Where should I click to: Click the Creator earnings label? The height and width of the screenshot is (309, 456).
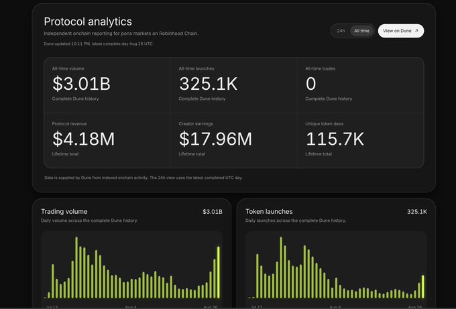pos(196,124)
